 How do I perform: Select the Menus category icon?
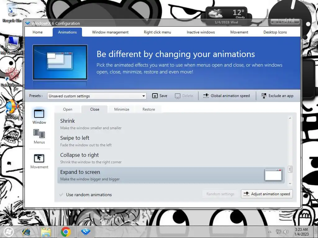click(39, 134)
